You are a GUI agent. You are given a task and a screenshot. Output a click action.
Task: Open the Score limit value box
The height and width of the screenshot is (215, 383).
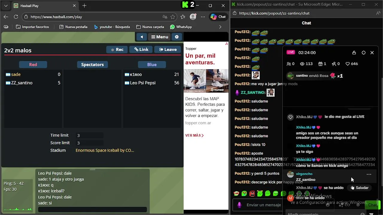(89, 143)
